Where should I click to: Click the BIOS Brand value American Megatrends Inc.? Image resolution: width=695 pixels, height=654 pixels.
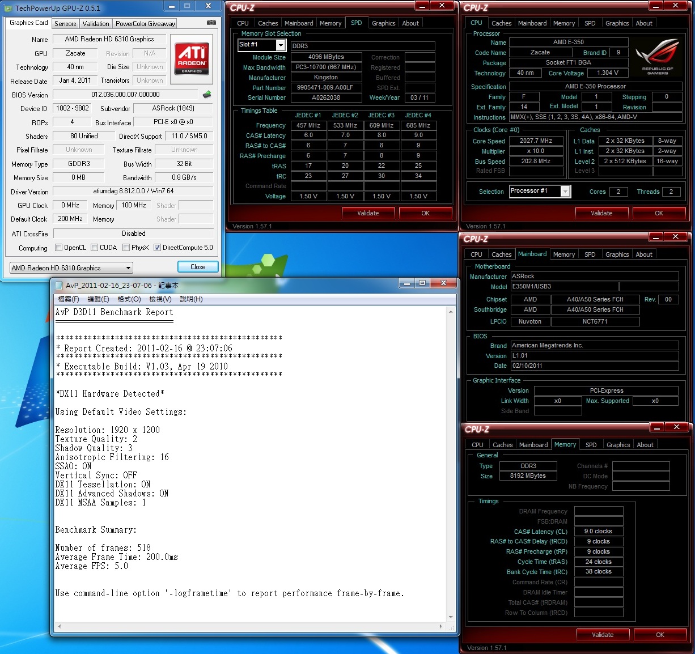pyautogui.click(x=595, y=345)
